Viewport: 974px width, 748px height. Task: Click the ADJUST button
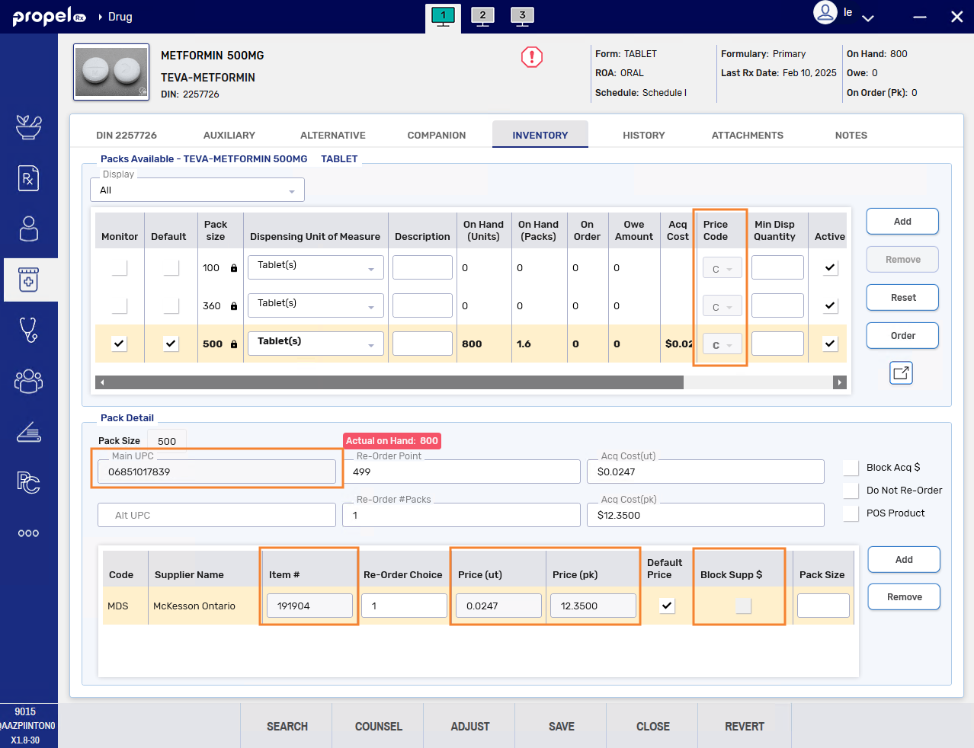470,726
